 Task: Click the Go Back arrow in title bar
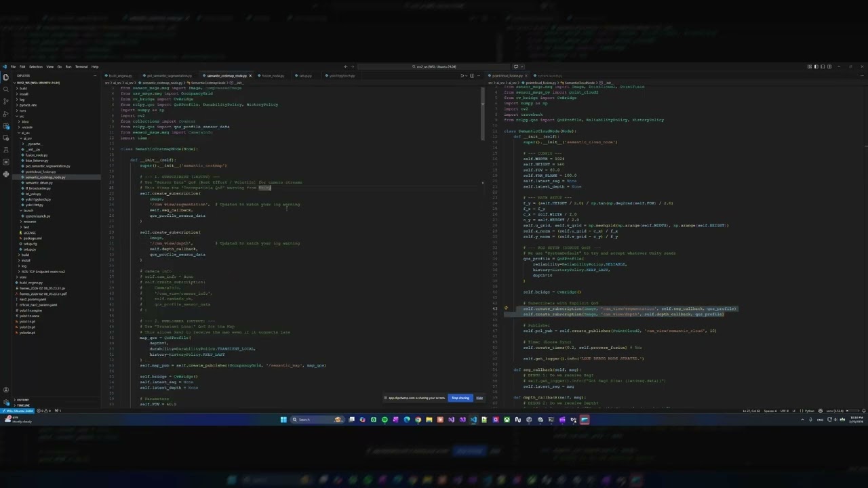(x=346, y=66)
